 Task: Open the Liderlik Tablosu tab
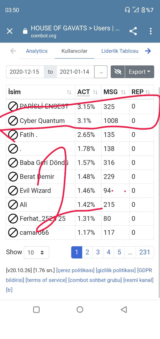point(120,51)
